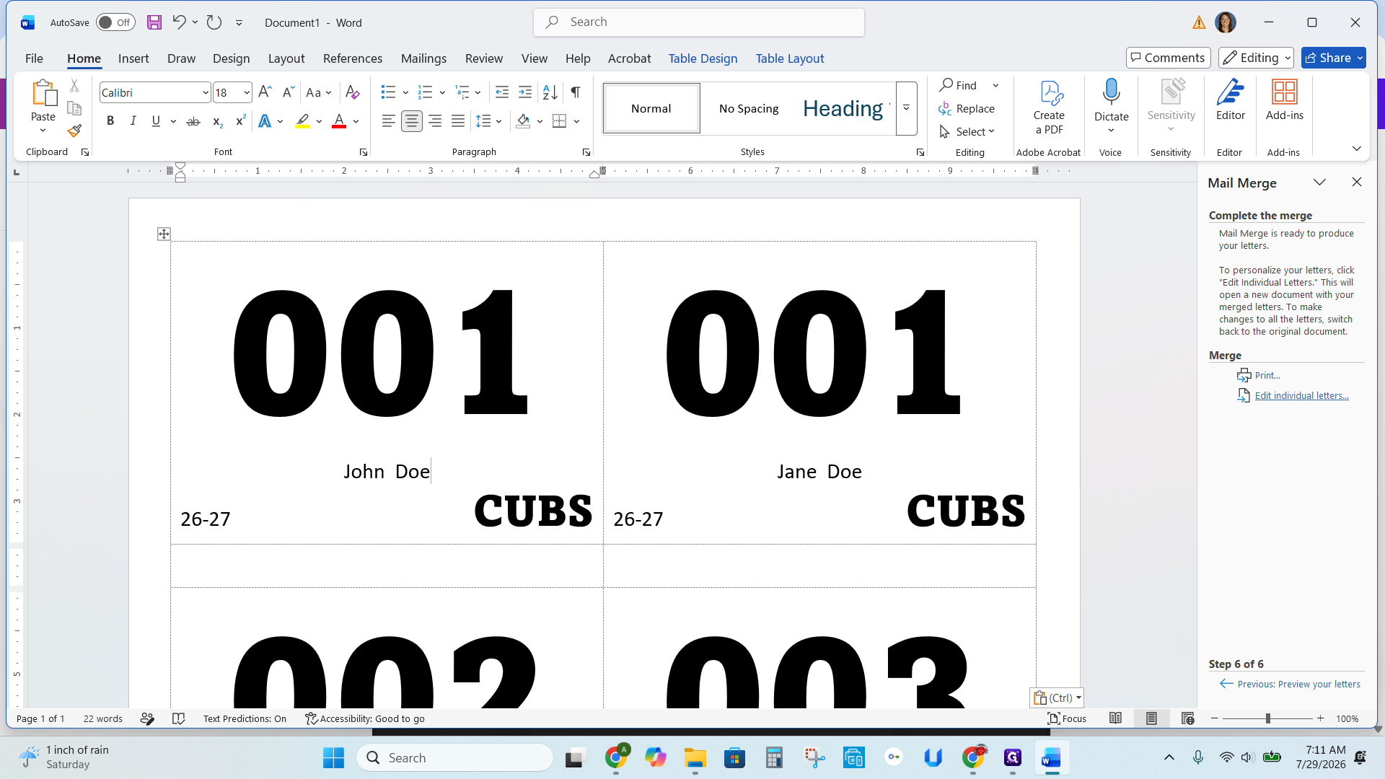Click the Show/Hide paragraph marks icon

(576, 92)
